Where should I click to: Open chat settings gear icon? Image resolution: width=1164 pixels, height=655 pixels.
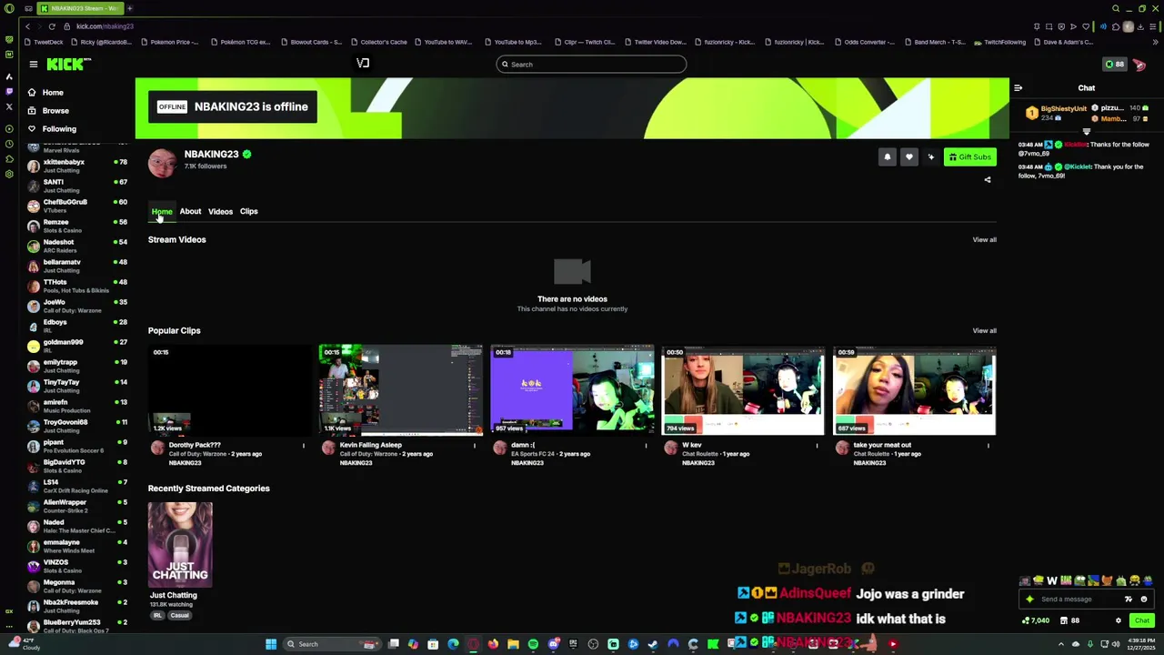1119,620
